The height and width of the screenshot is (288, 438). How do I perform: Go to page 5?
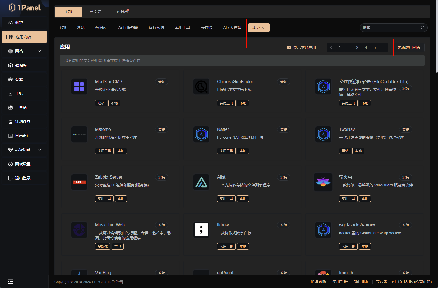[x=375, y=48]
